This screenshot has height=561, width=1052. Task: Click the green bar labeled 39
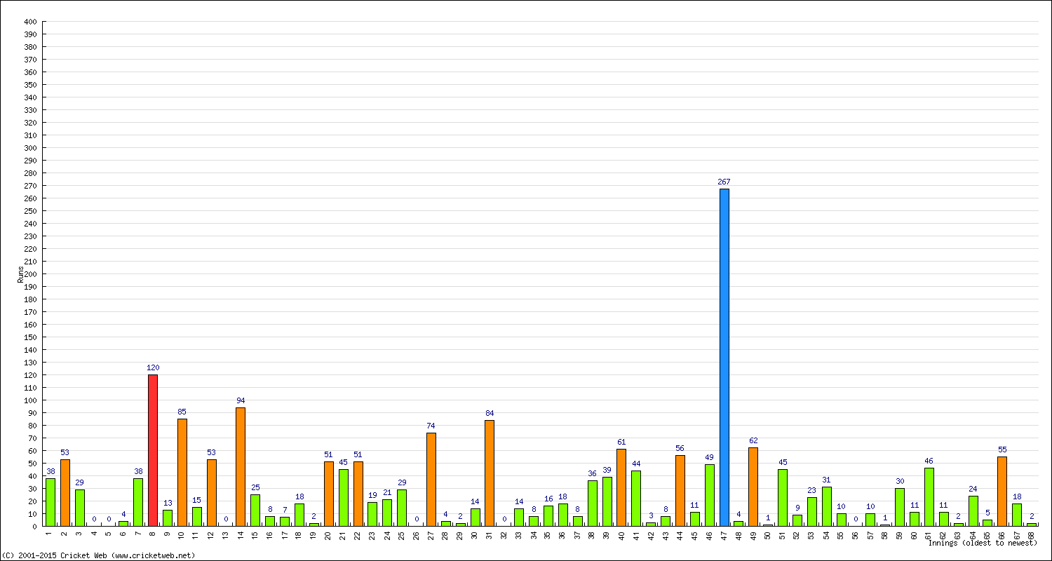pos(607,501)
